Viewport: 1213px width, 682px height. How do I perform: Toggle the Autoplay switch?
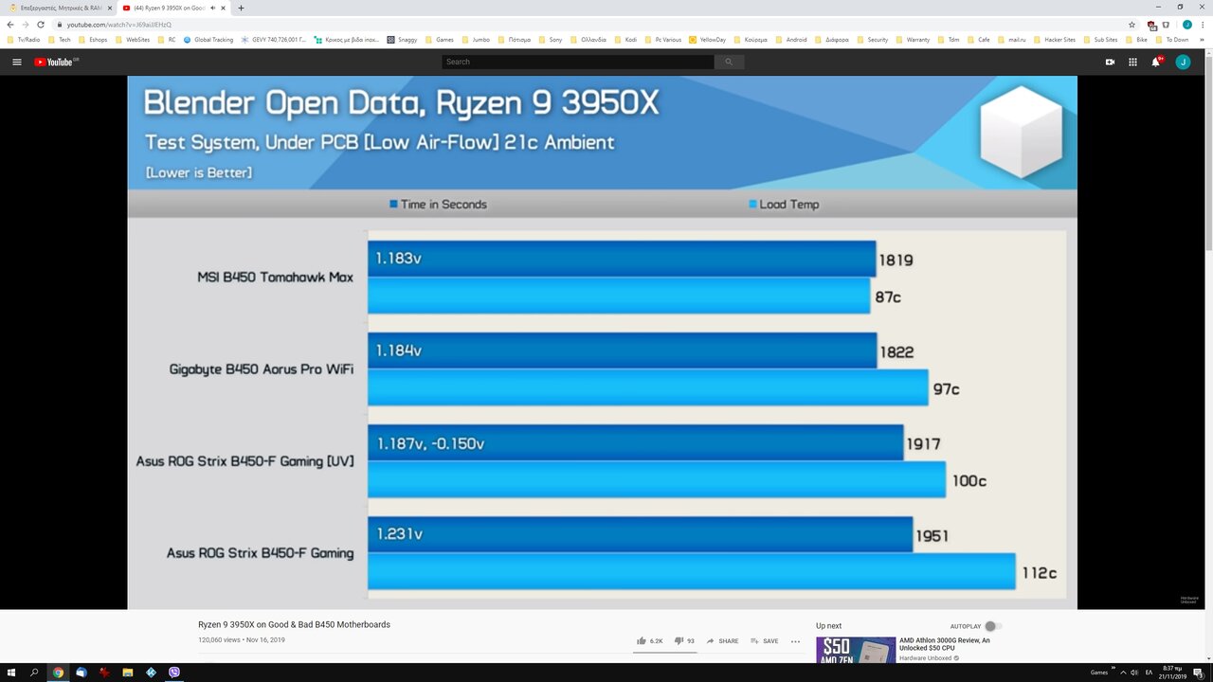pyautogui.click(x=992, y=626)
